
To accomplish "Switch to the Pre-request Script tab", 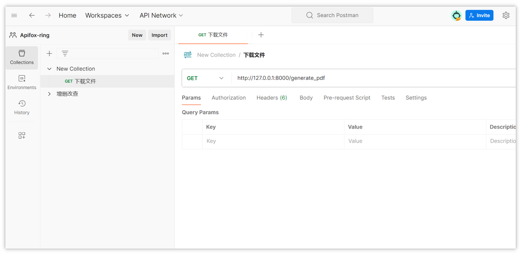I will pyautogui.click(x=347, y=98).
